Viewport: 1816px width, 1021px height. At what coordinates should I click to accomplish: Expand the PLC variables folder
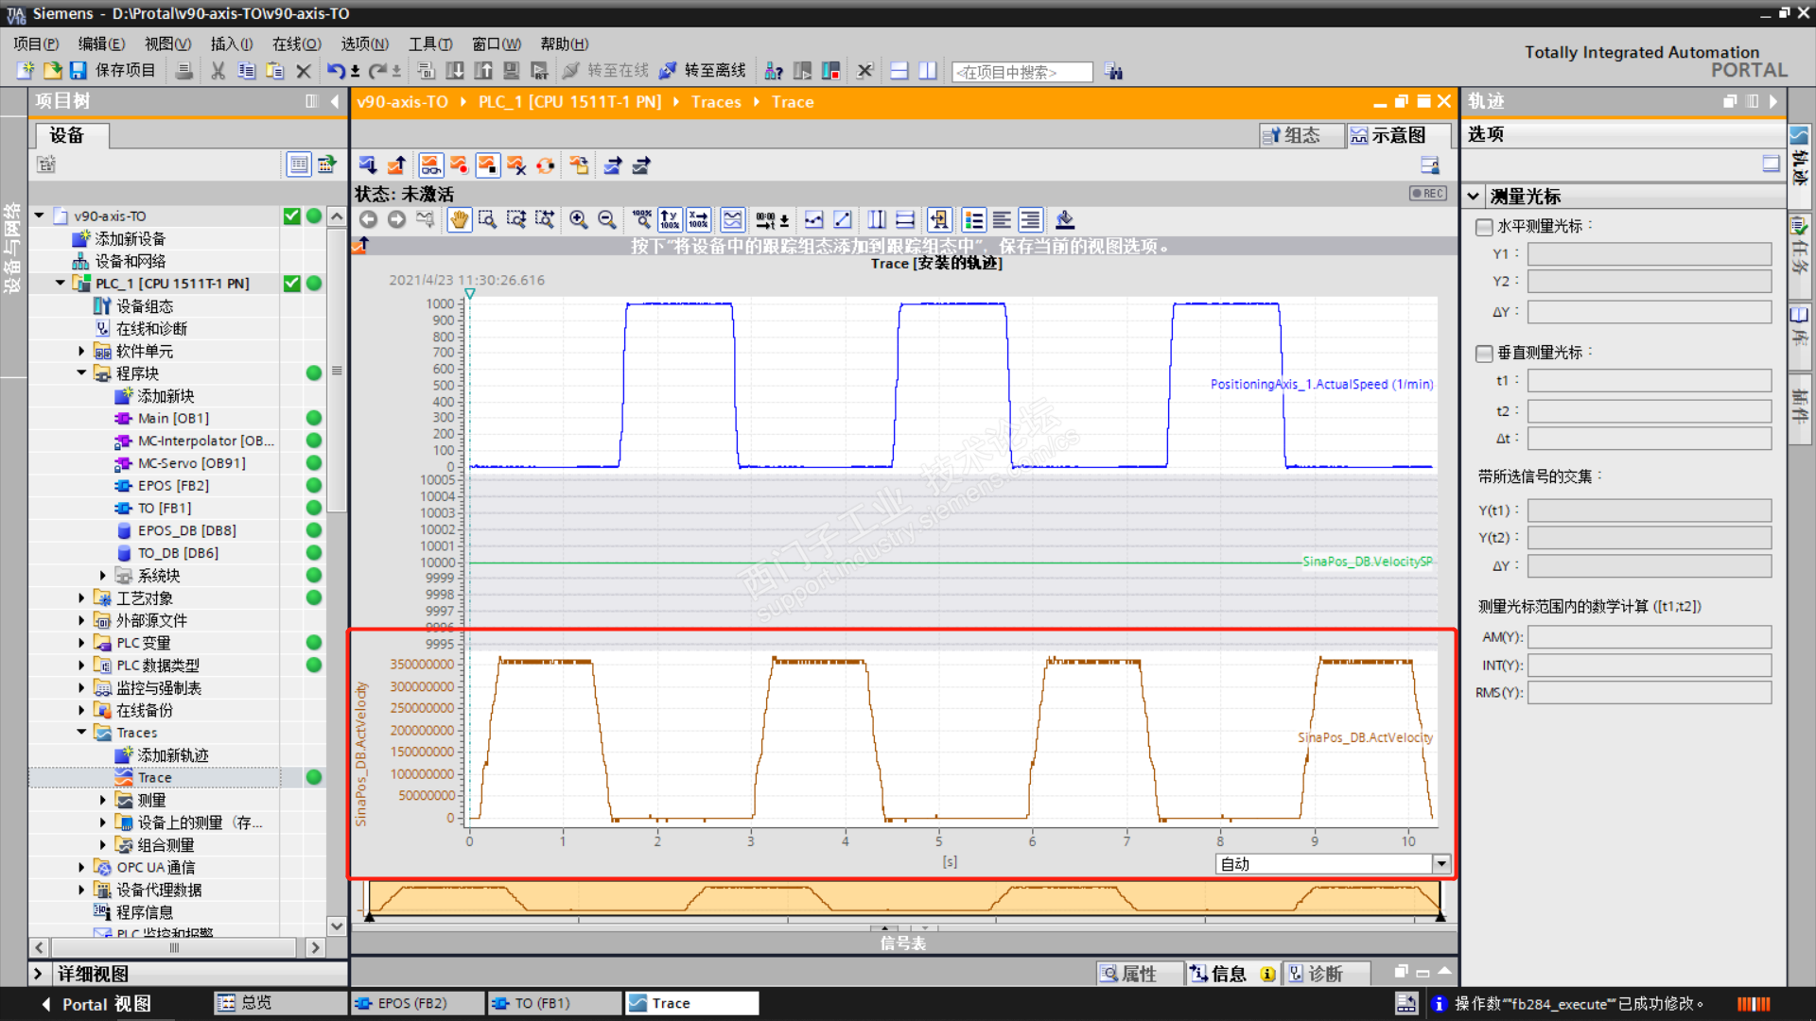[81, 643]
